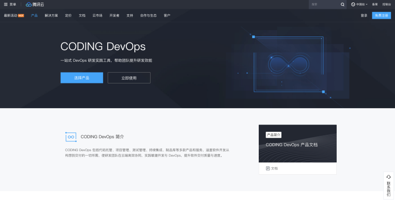Open the 备案 link

point(375,4)
